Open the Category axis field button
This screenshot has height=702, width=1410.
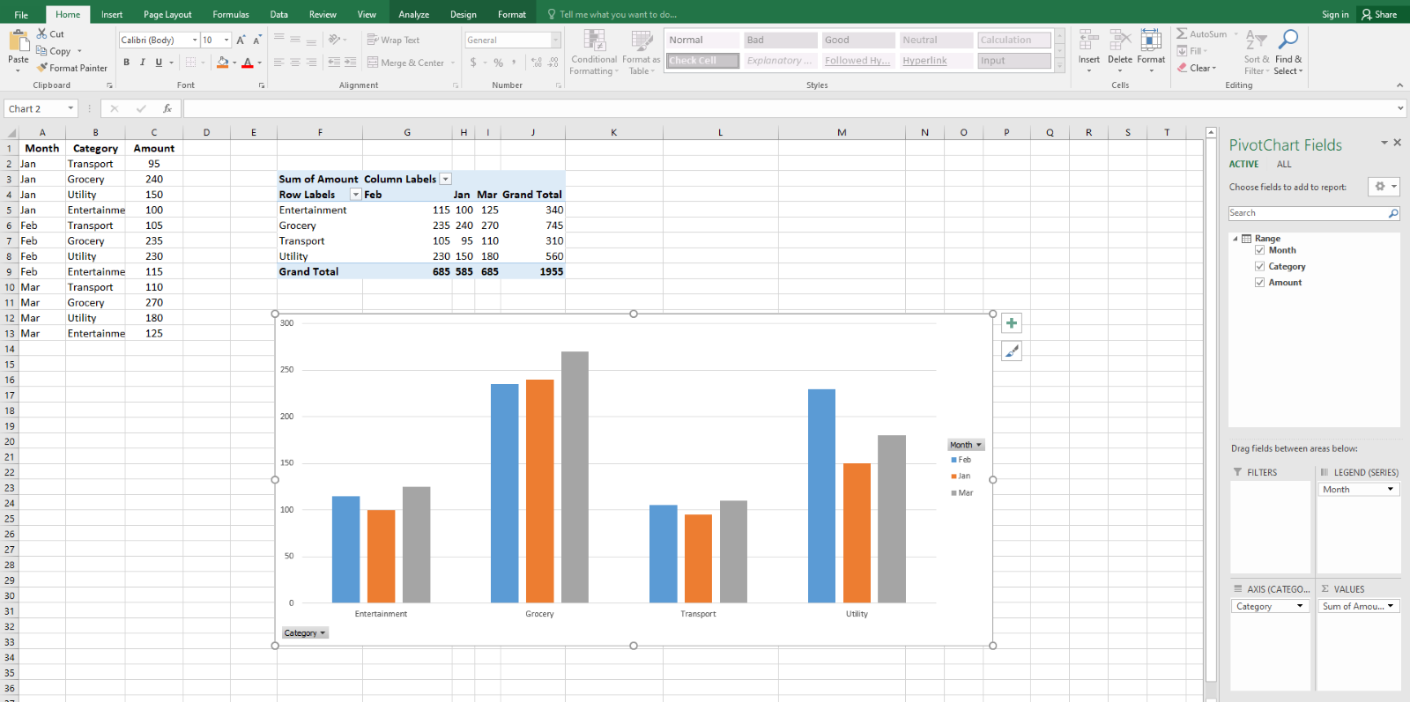[x=305, y=632]
